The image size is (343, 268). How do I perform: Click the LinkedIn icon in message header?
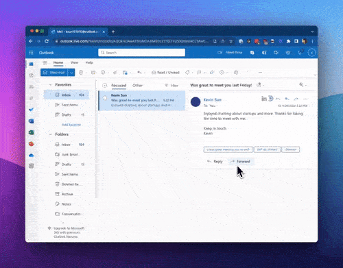264,99
